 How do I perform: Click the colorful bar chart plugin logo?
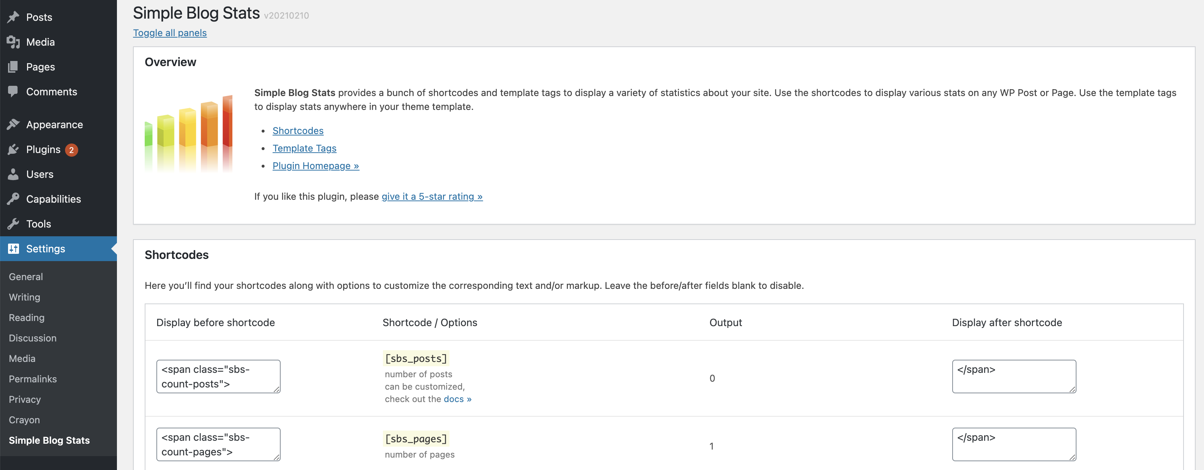pyautogui.click(x=189, y=133)
